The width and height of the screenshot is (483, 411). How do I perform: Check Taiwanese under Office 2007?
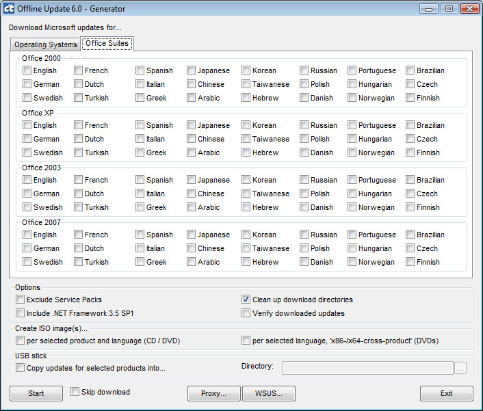246,248
